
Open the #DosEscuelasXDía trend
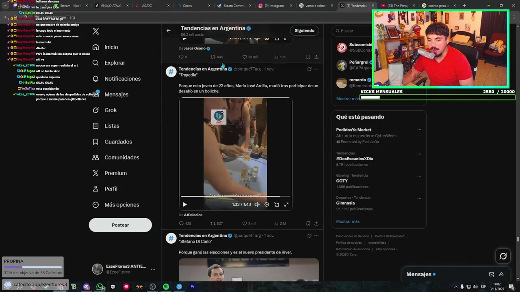[355, 159]
